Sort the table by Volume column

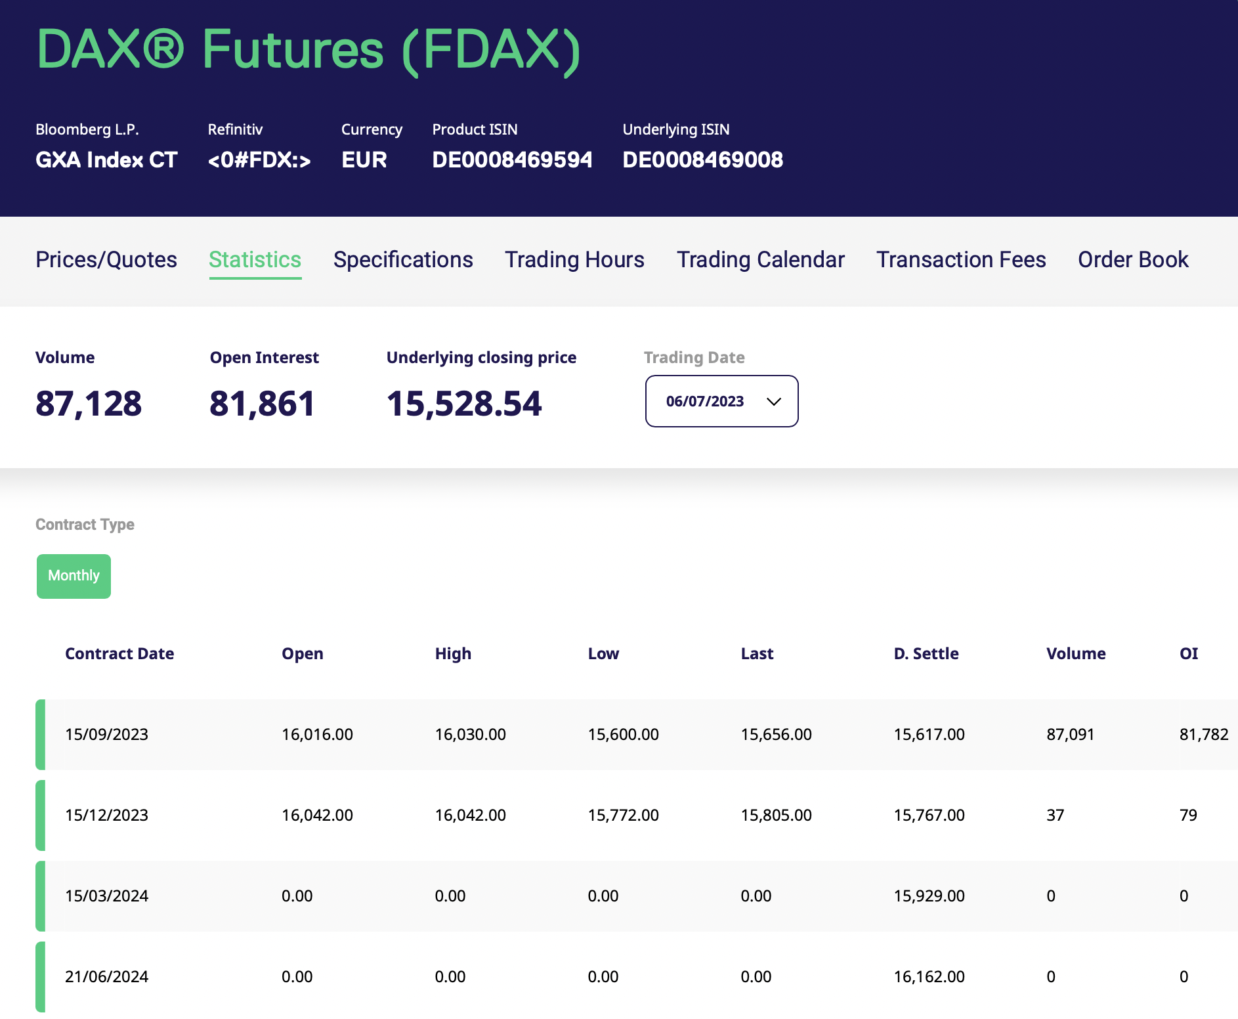pyautogui.click(x=1075, y=654)
